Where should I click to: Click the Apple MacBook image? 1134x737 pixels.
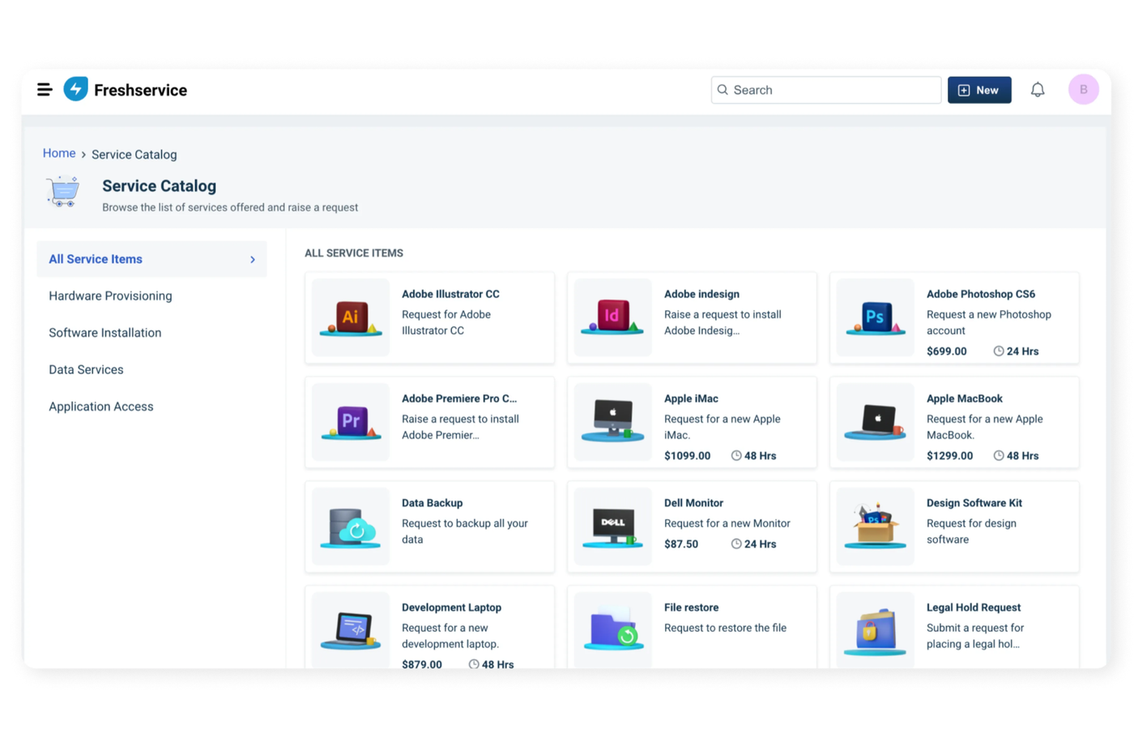[x=876, y=422]
